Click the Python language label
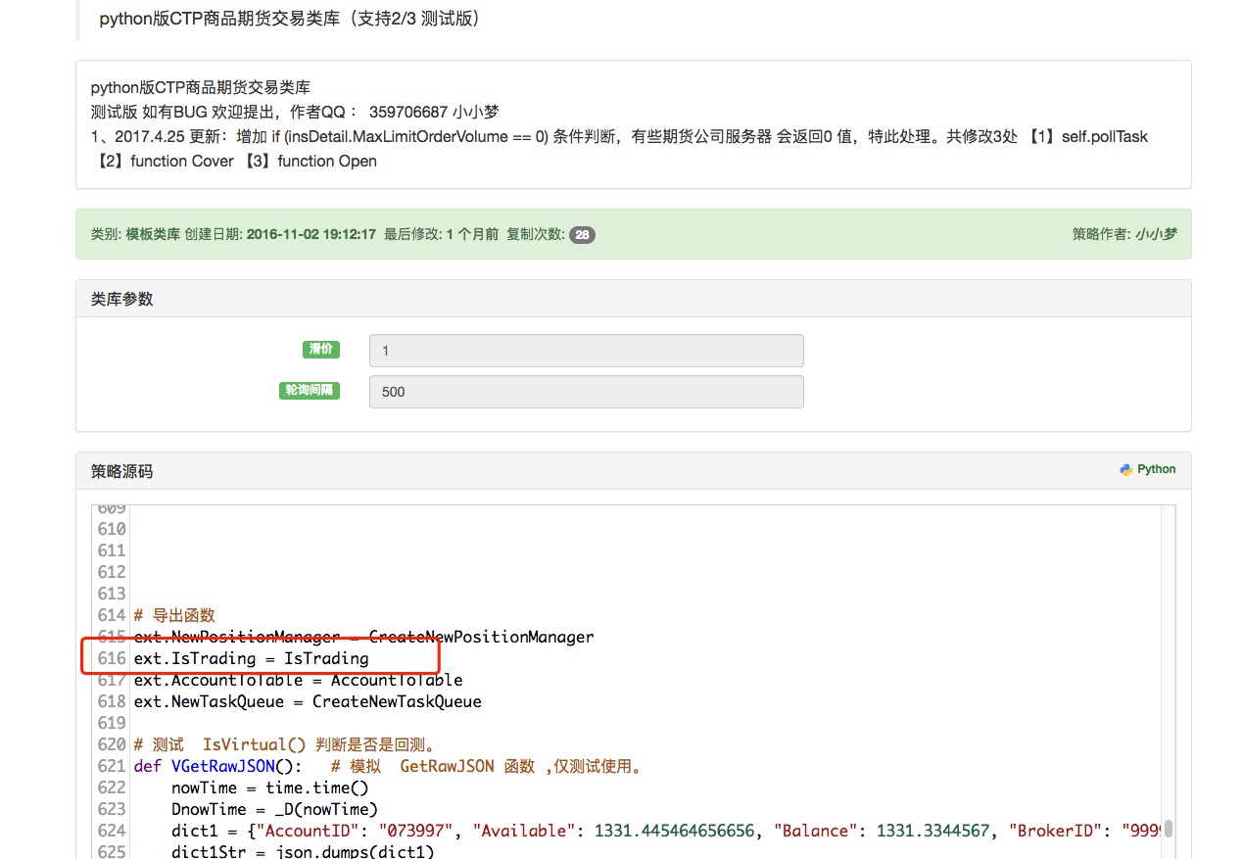Viewport: 1242px width, 859px height. coord(1156,469)
